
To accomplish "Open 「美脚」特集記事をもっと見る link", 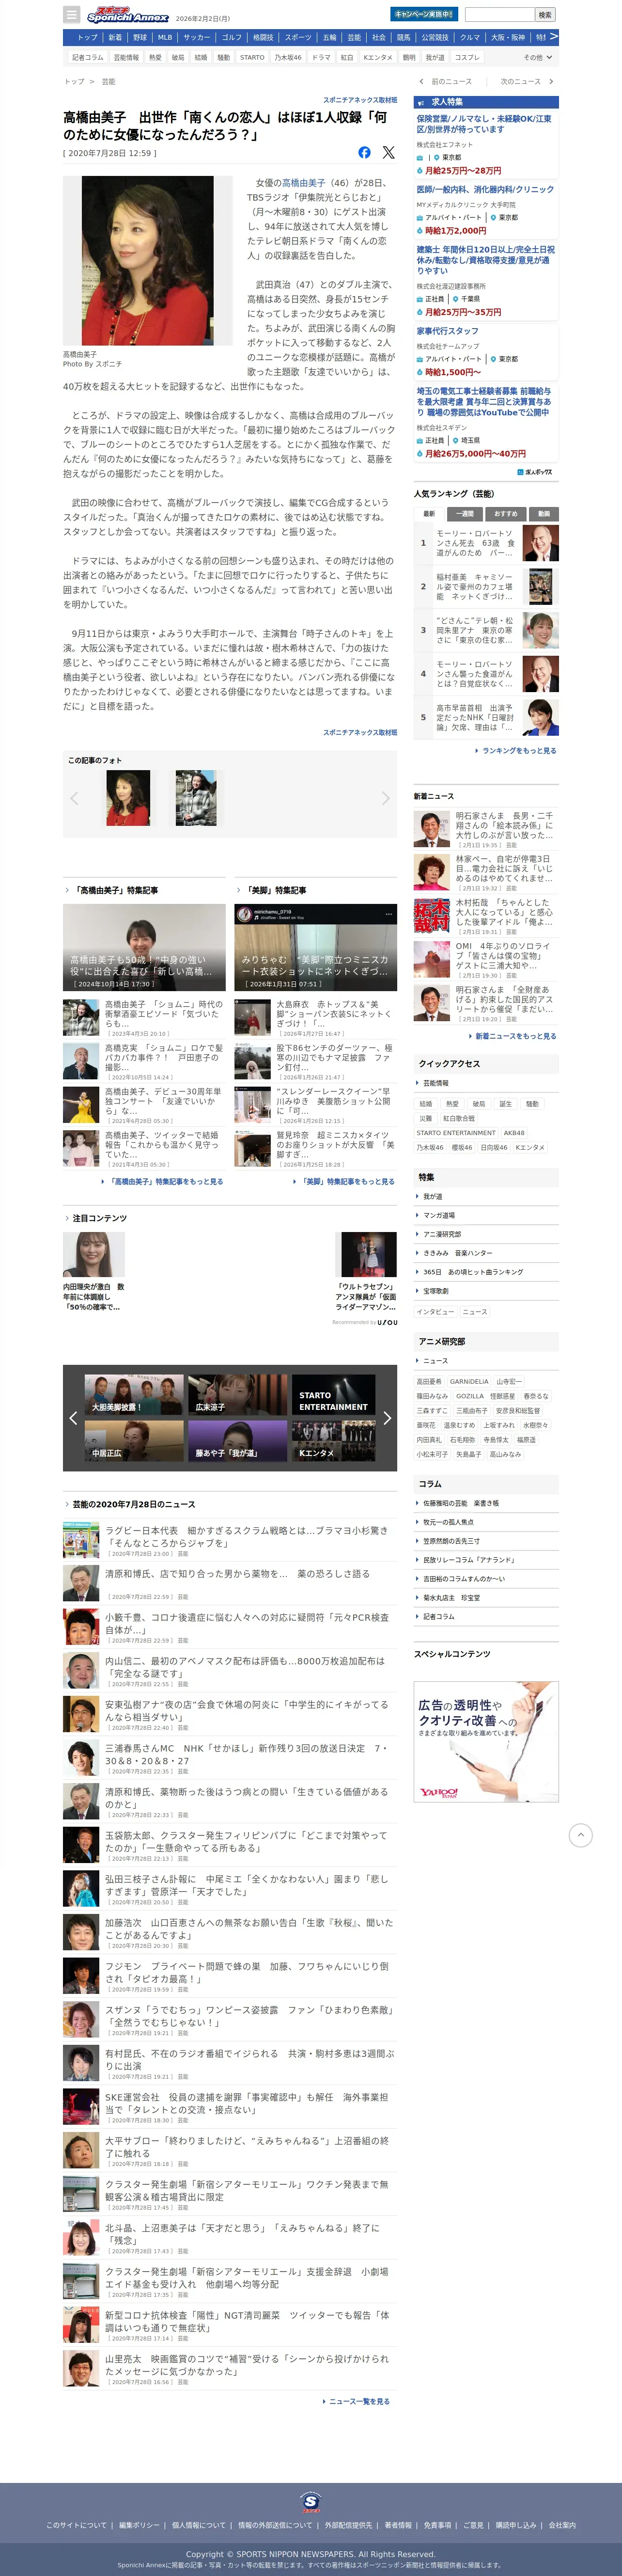I will 344,1181.
